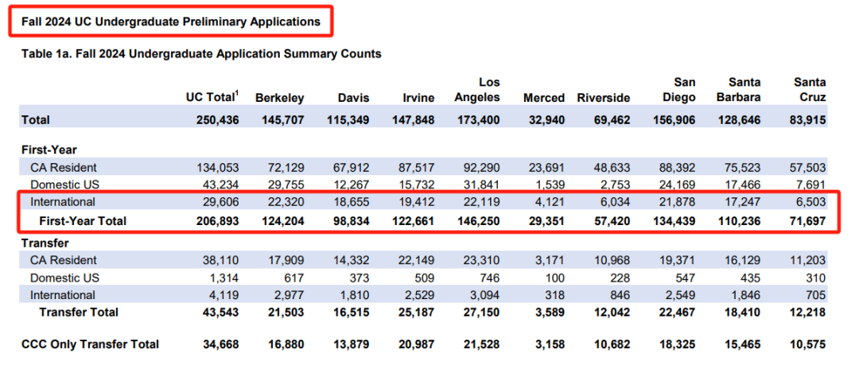Click First-Year Domestic US Merced value 1,539
Viewport: 859px width, 381px height.
click(550, 185)
